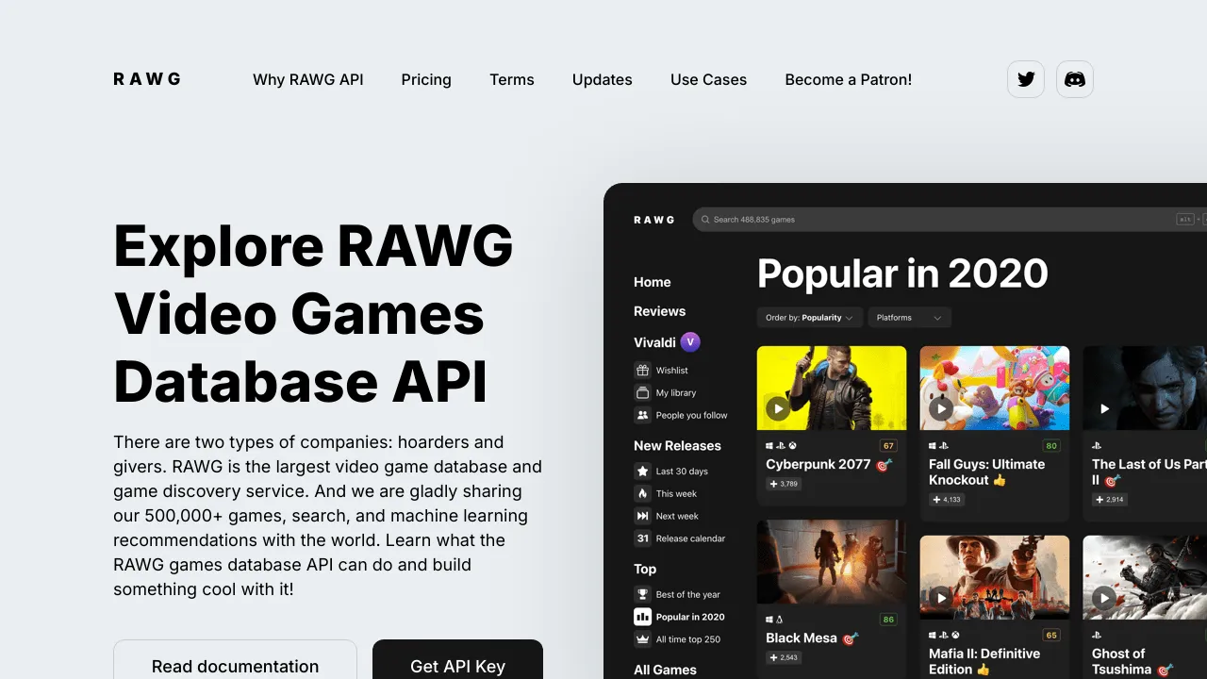
Task: Open the Terms menu item
Action: 512,79
